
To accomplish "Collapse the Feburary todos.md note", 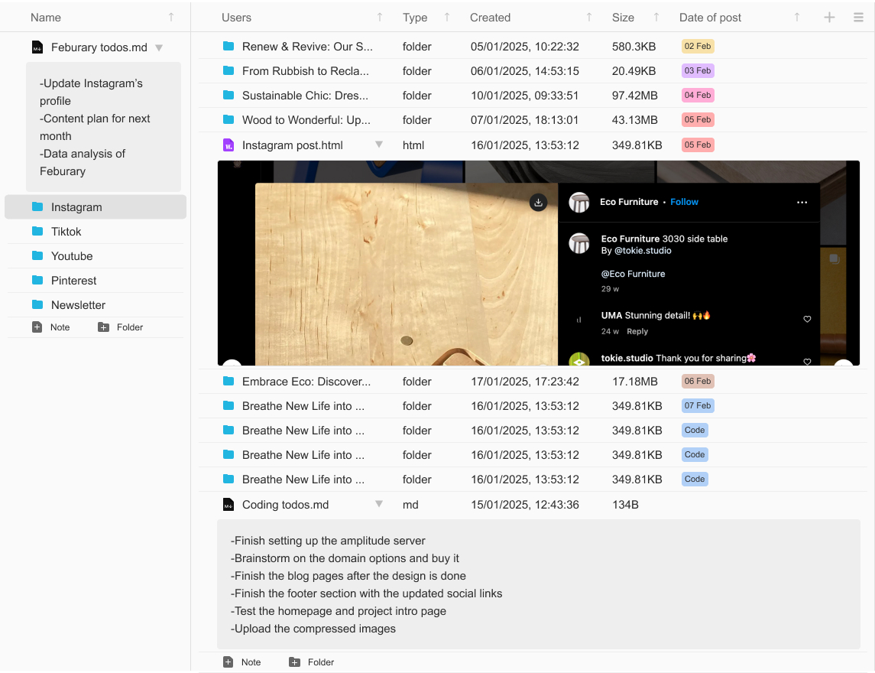I will click(x=159, y=48).
